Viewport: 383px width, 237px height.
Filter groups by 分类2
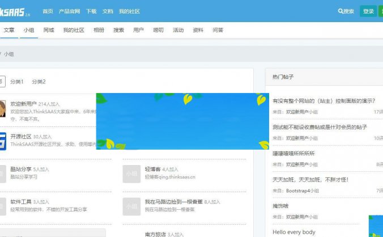pos(39,82)
